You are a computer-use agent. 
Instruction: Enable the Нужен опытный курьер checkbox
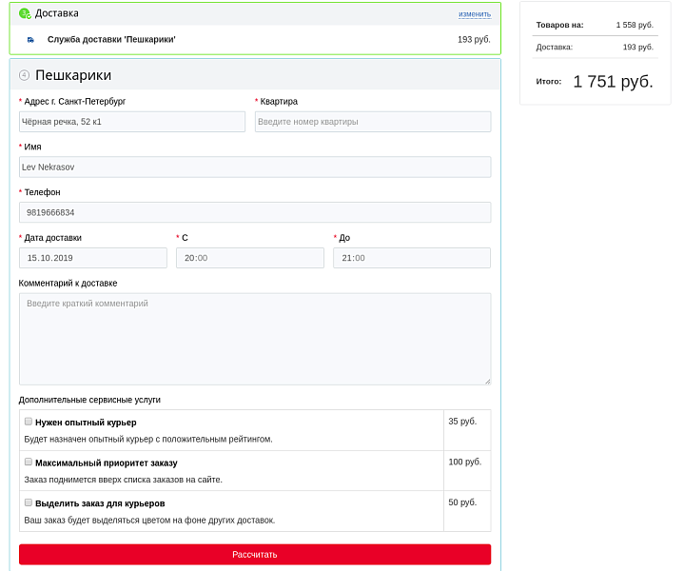[x=29, y=422]
